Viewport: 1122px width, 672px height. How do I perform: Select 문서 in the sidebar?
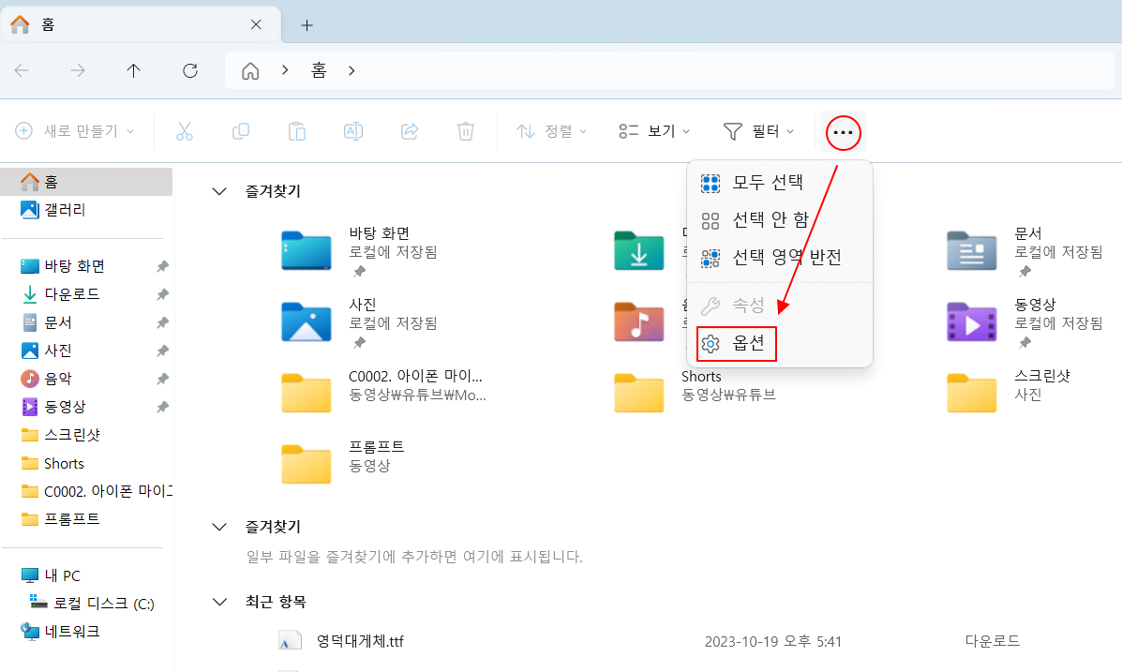tap(86, 322)
